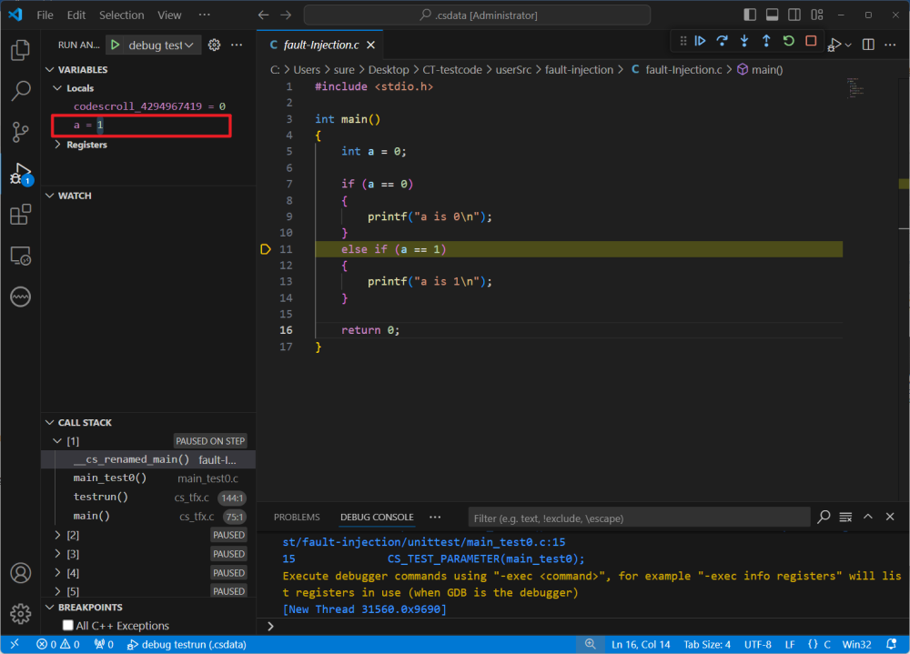Select the Extensions icon in the Activity Bar
Image resolution: width=910 pixels, height=654 pixels.
pyautogui.click(x=19, y=214)
